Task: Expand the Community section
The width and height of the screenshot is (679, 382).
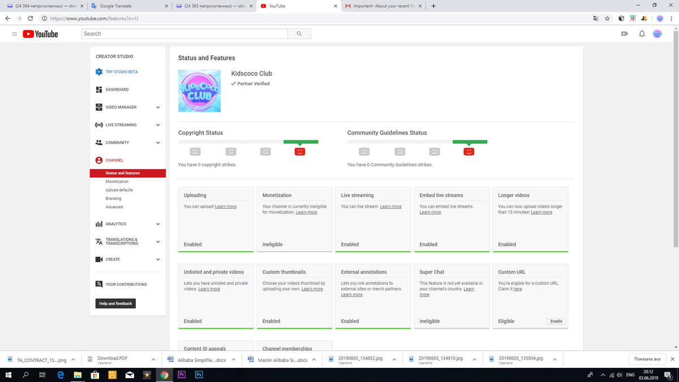Action: [x=158, y=143]
